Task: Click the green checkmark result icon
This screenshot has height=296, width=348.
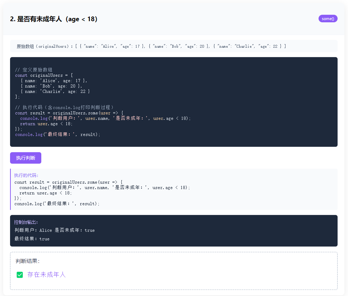Action: [x=20, y=275]
